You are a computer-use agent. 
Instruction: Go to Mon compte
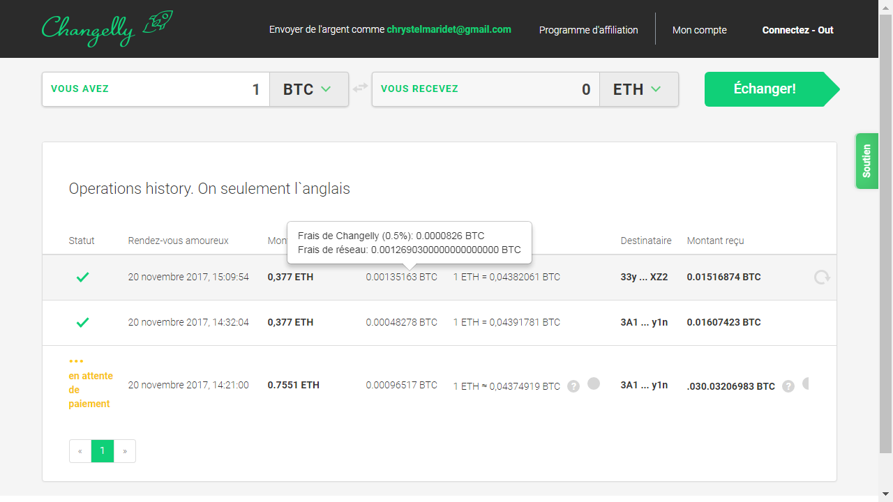click(699, 30)
